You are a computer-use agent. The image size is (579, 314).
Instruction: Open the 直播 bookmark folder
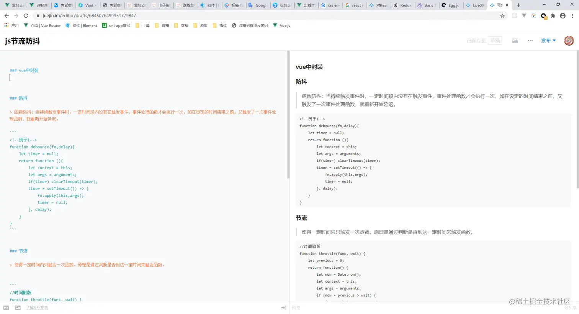click(162, 25)
